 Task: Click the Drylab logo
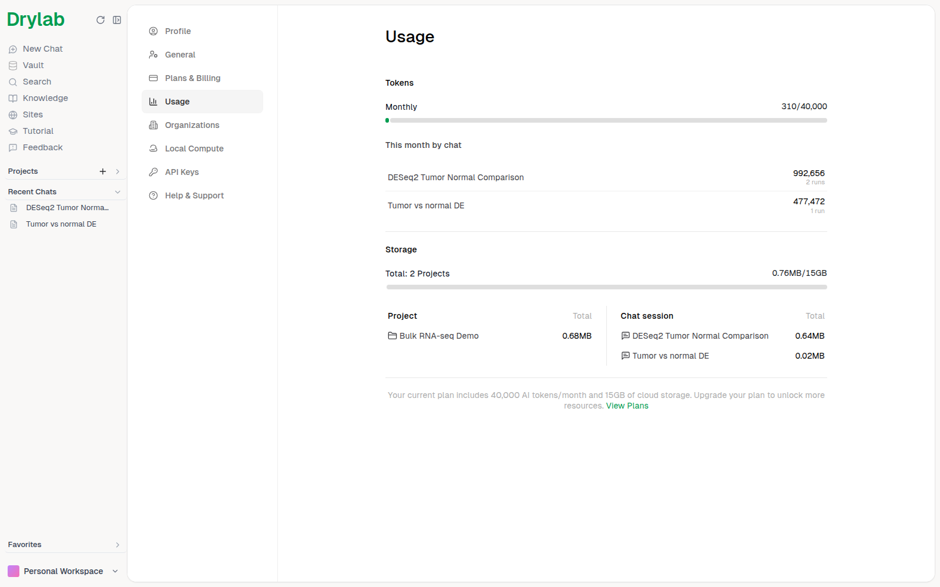36,20
